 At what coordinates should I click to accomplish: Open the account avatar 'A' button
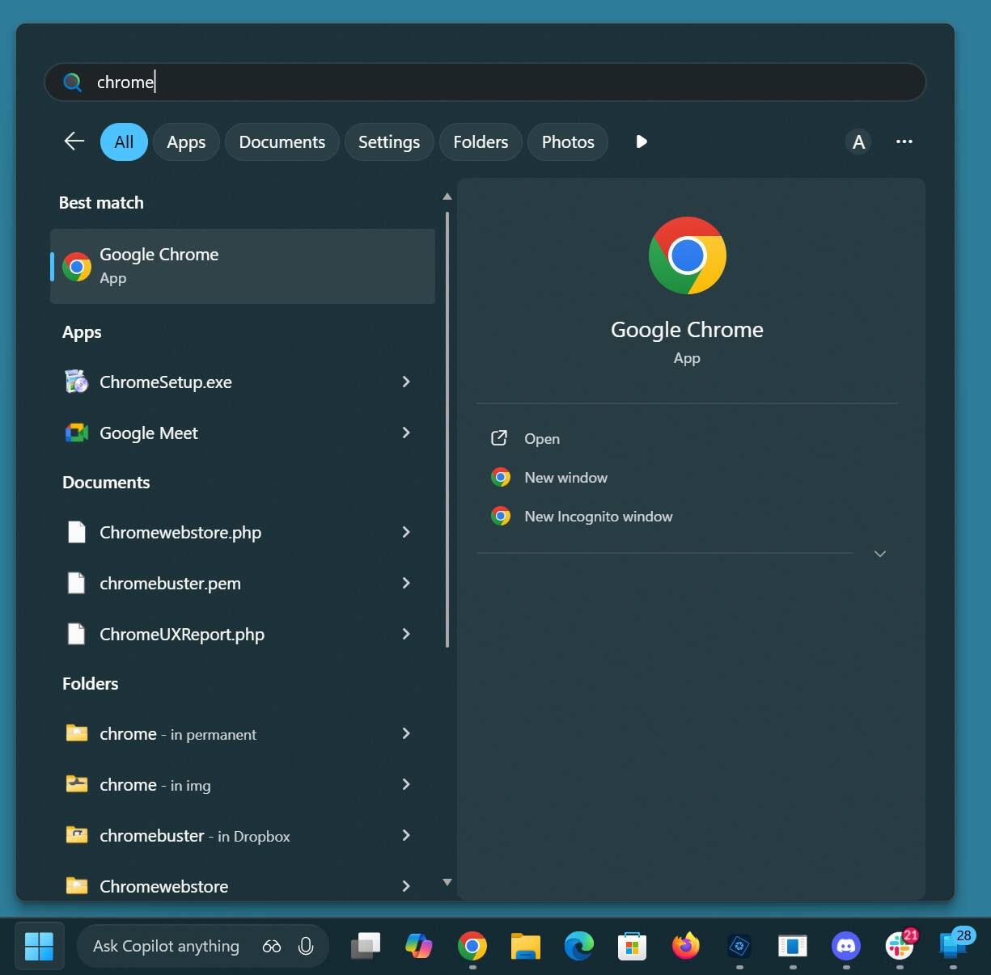pyautogui.click(x=858, y=142)
